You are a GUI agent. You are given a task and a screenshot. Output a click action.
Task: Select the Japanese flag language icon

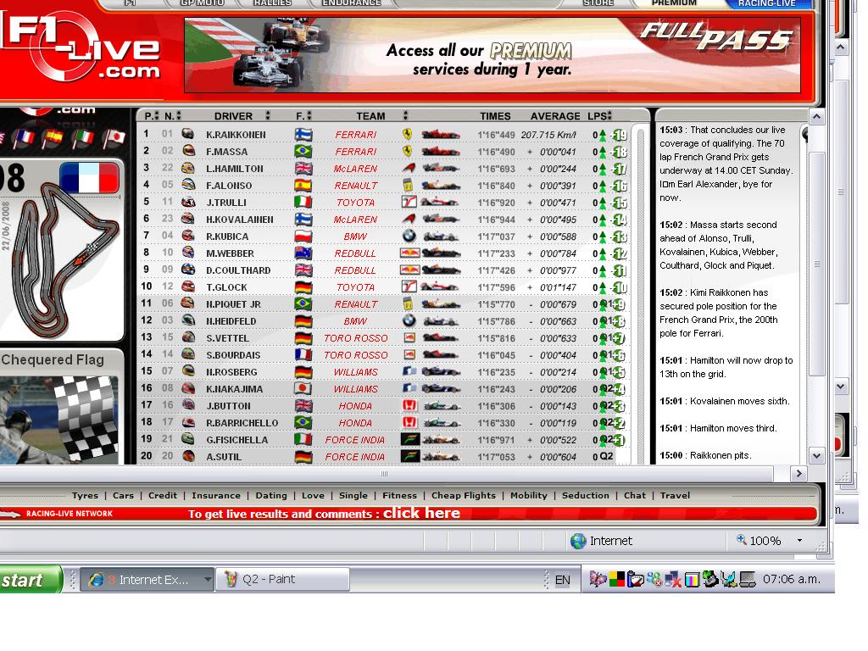(x=114, y=137)
